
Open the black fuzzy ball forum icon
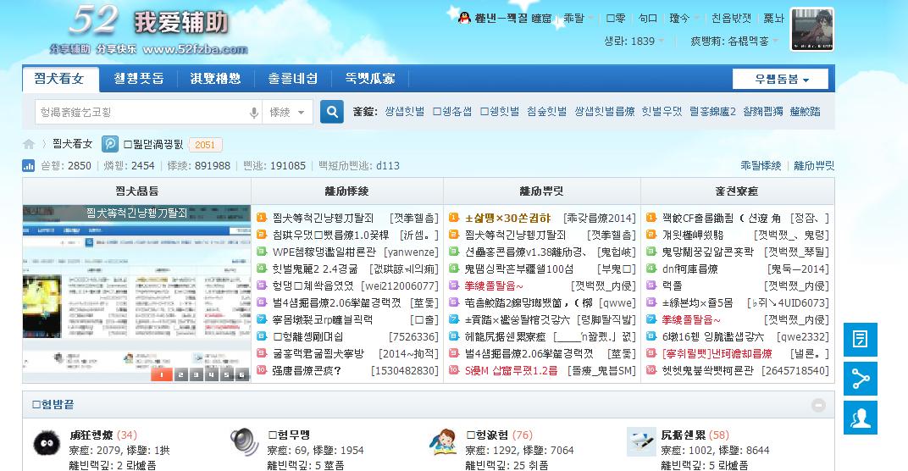click(46, 443)
